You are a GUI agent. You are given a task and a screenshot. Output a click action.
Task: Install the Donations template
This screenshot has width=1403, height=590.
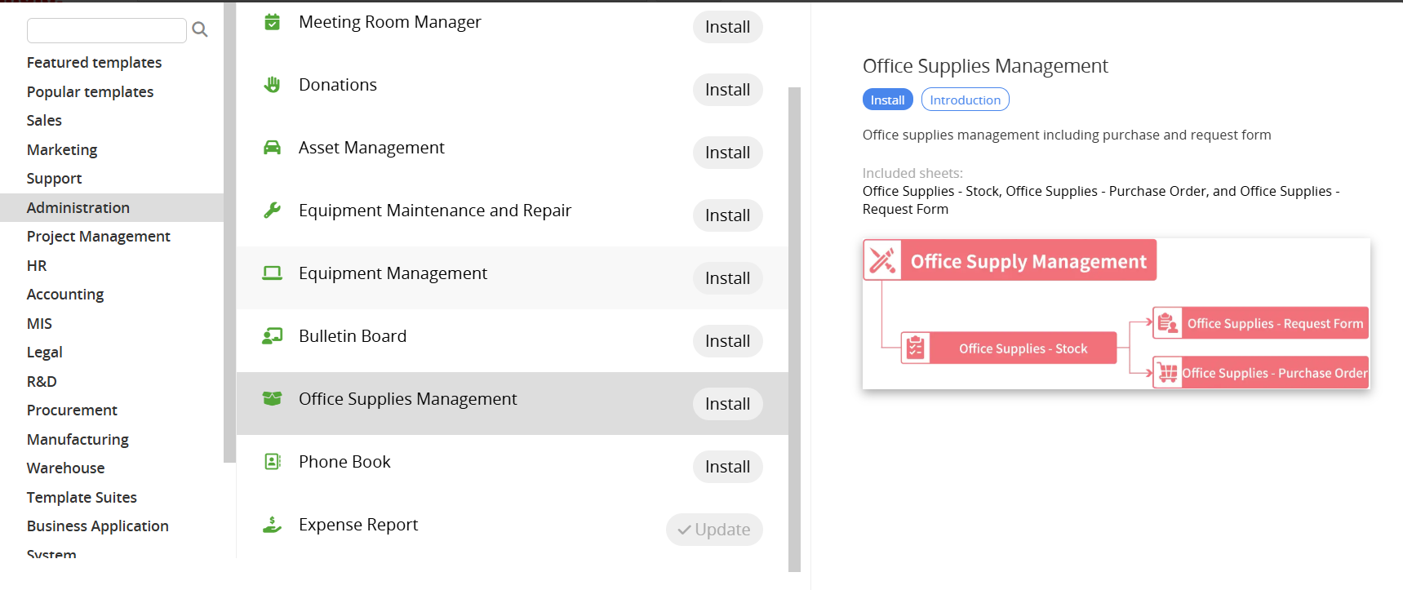[x=727, y=90]
